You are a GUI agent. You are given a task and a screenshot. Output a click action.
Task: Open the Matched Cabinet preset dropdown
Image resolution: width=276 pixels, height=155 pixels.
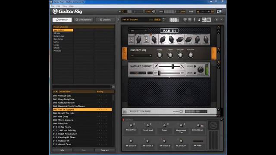(138, 73)
